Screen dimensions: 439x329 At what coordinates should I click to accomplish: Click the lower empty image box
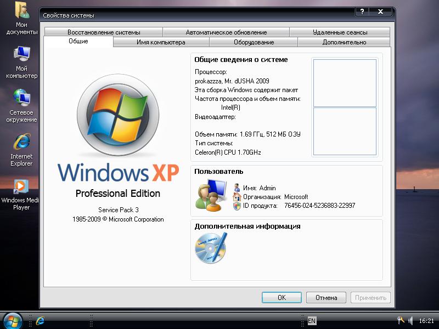345,131
